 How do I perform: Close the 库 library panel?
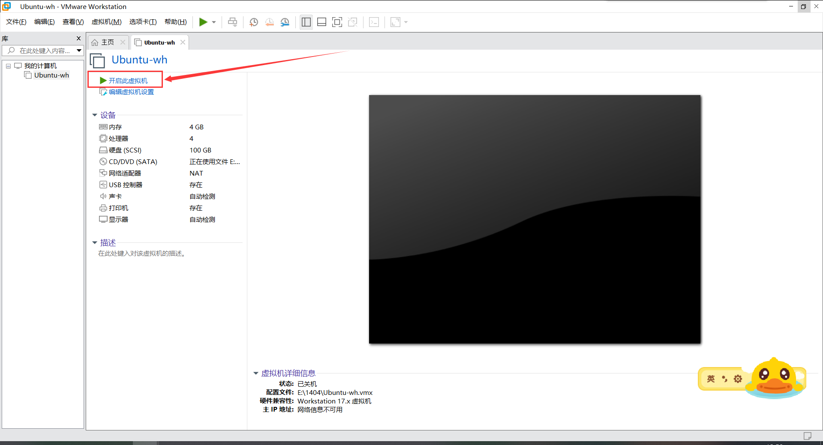[x=78, y=39]
